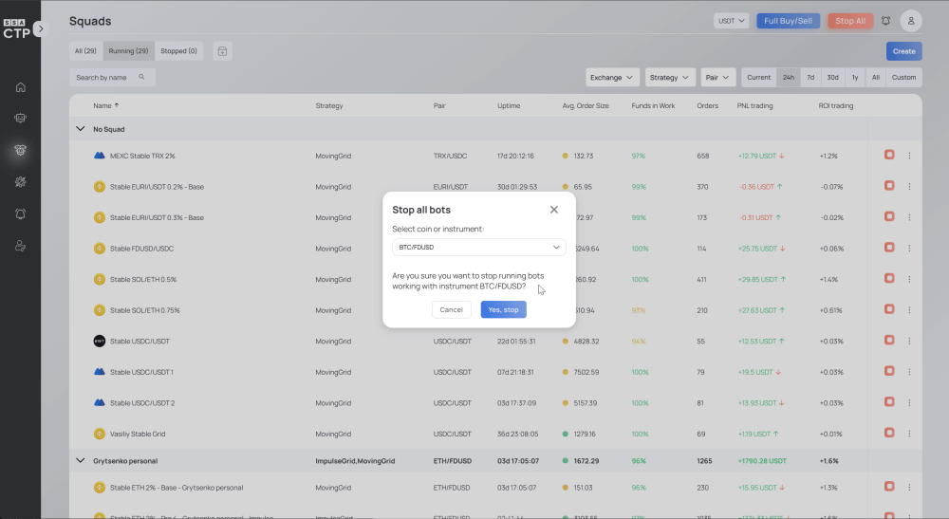Open the Home icon in the sidebar
949x519 pixels.
tap(21, 87)
